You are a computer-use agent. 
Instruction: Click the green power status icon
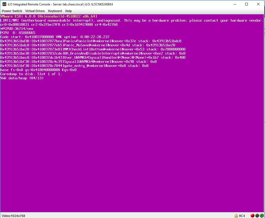point(262,216)
